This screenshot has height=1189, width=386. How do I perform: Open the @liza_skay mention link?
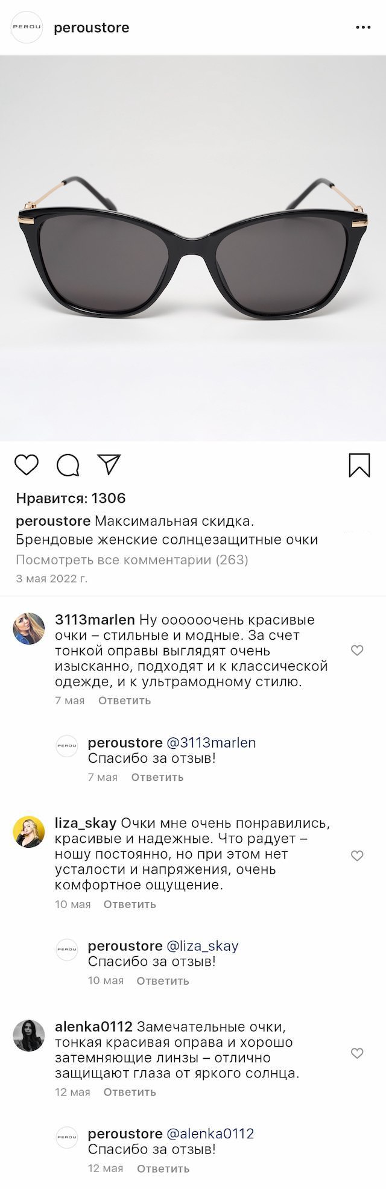coord(203,946)
